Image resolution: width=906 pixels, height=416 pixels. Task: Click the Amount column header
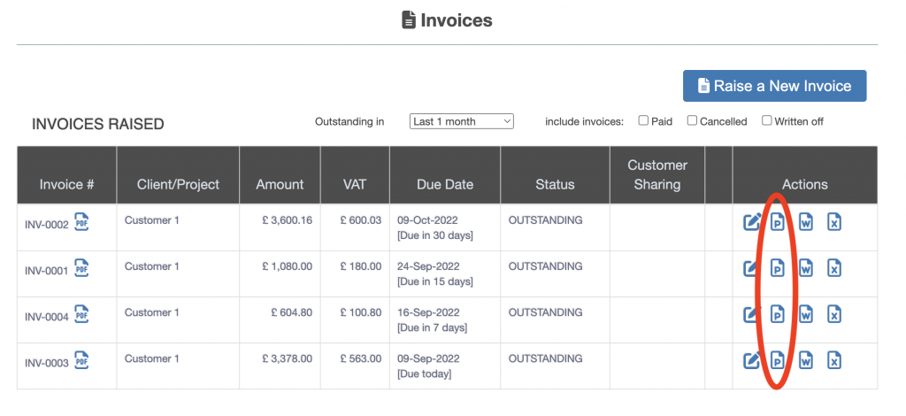tap(280, 184)
